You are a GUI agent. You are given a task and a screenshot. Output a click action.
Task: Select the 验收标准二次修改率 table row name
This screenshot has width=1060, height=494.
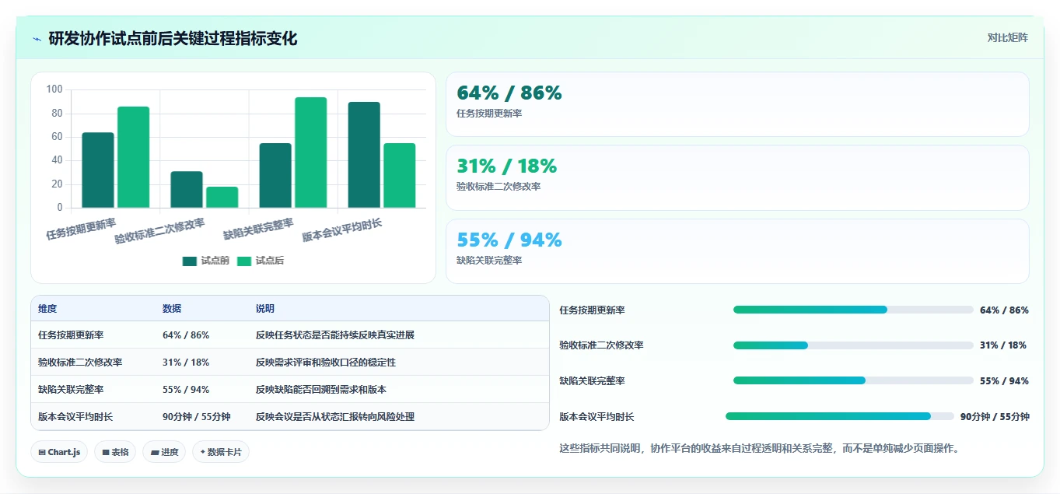(80, 363)
